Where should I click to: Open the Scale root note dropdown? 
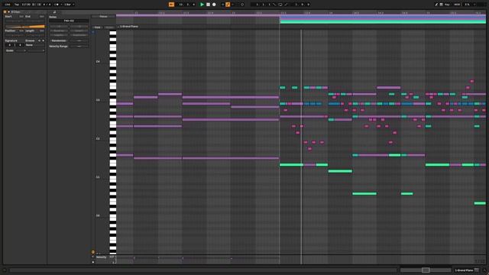[21, 50]
